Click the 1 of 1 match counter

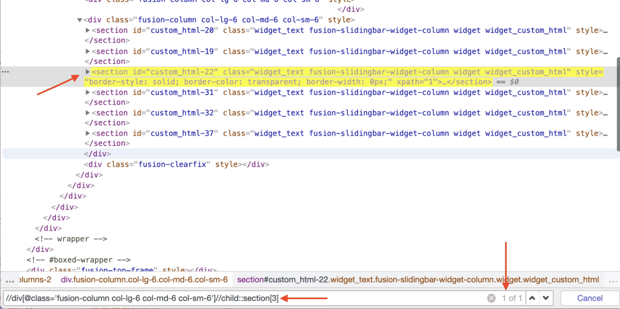[513, 298]
